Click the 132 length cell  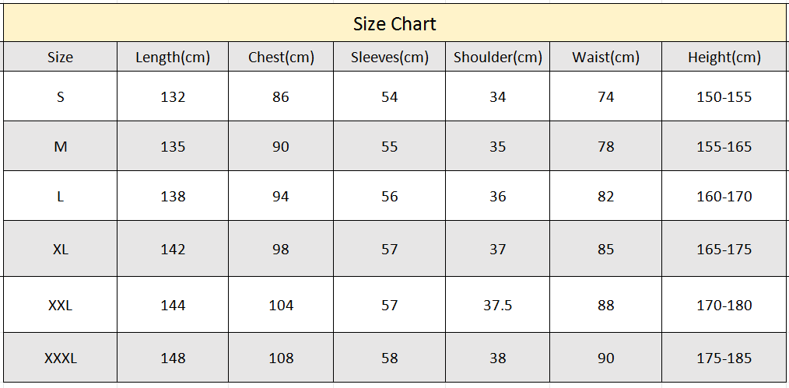click(173, 96)
